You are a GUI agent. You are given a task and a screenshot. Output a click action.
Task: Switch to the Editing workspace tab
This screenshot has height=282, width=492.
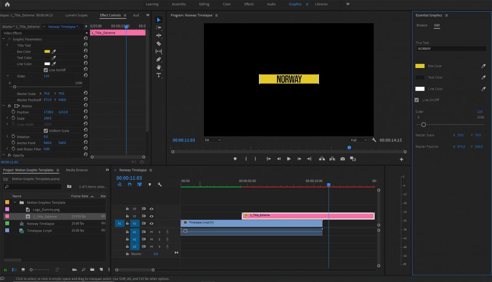click(x=204, y=4)
